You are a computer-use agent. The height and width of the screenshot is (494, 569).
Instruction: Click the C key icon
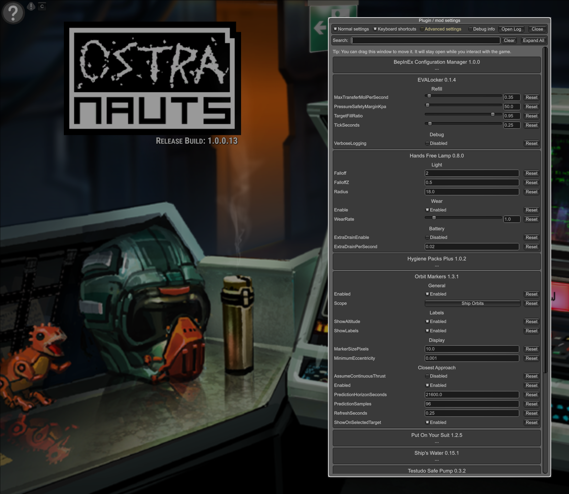(42, 6)
